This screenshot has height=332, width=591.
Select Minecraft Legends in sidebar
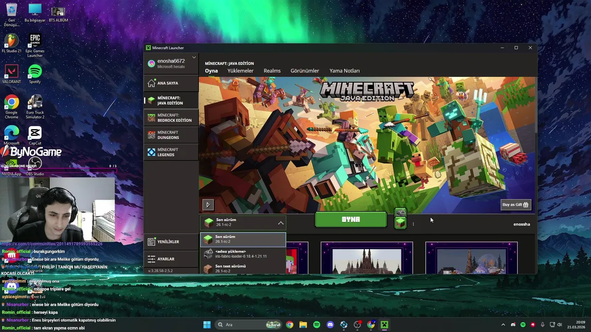(171, 152)
